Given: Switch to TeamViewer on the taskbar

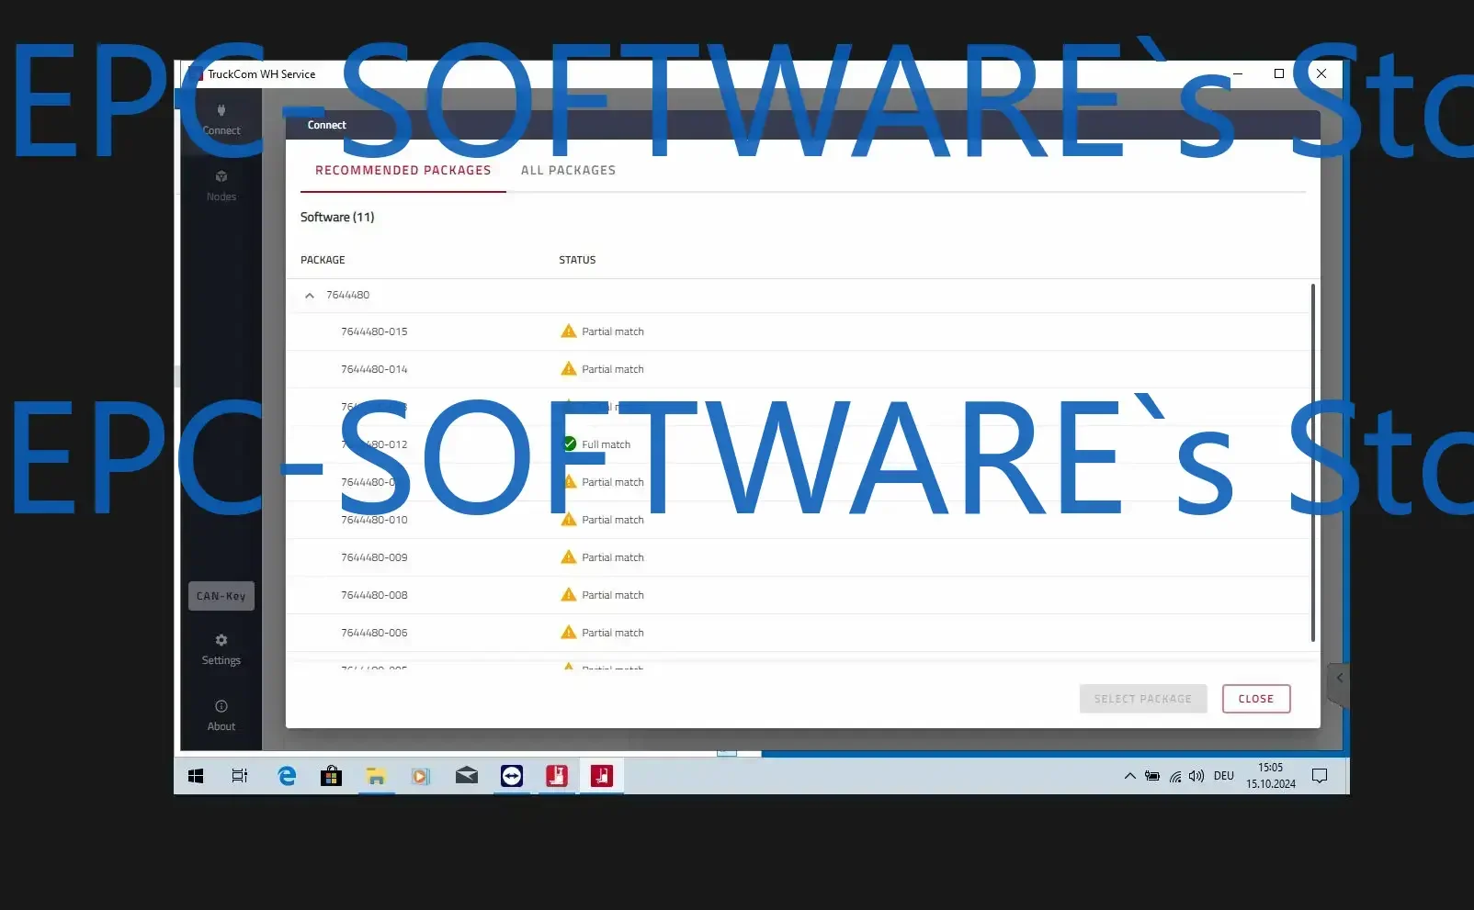Looking at the screenshot, I should (512, 776).
